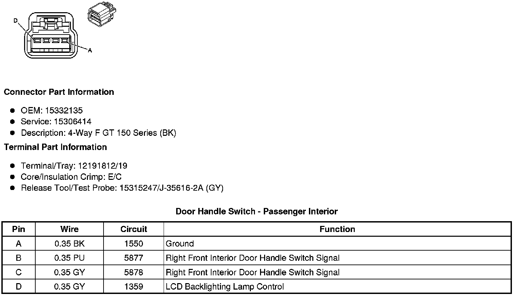Click the Terminal/Tray: 12191812/19 entry
This screenshot has width=516, height=296.
point(74,166)
